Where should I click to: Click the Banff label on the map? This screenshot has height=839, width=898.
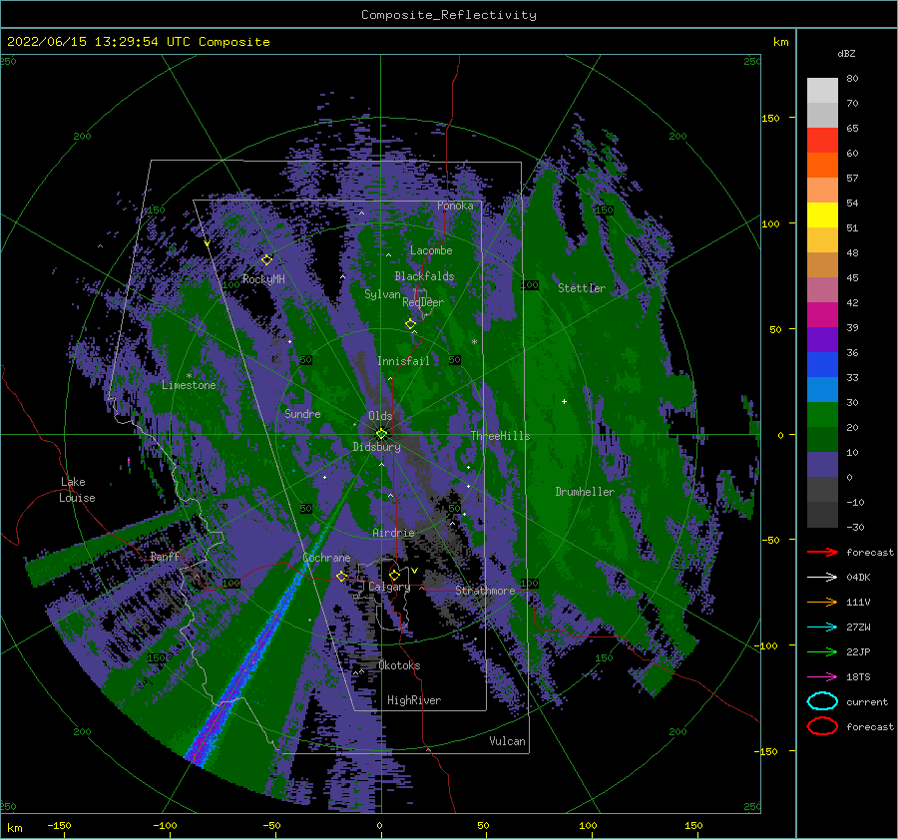tap(165, 556)
